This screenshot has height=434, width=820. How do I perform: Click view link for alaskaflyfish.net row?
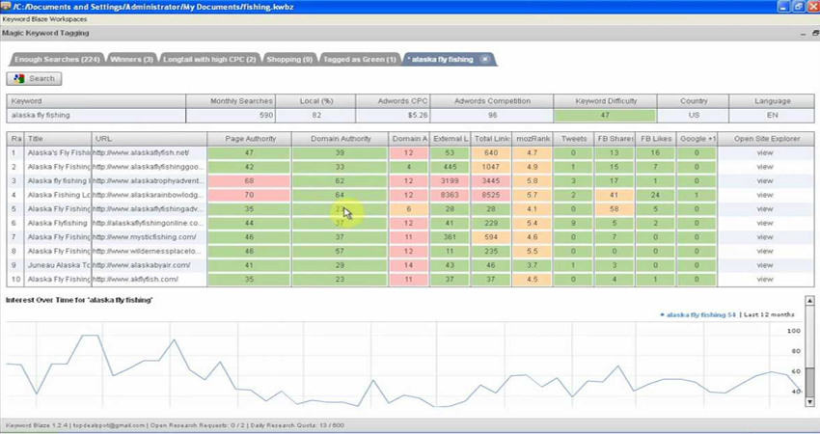click(765, 152)
